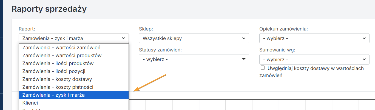This screenshot has height=110, width=375.
Task: Select the partially visible 'Produkty' option
Action: click(32, 109)
